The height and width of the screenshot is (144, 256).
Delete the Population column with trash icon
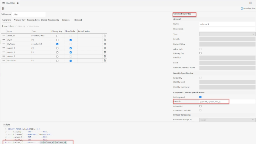pos(105,61)
